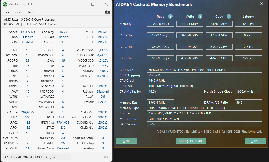This screenshot has height=162, width=269.
Task: Click L1 Cache latency 0.9 ns
Action: (x=248, y=35)
